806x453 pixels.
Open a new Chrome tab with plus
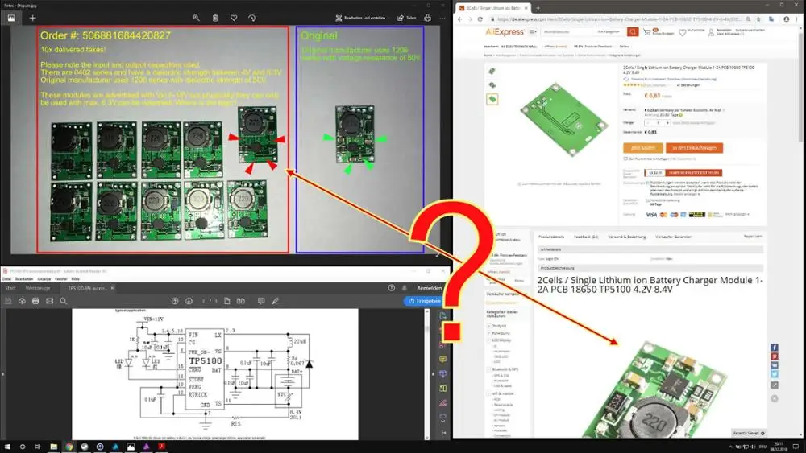(x=538, y=8)
